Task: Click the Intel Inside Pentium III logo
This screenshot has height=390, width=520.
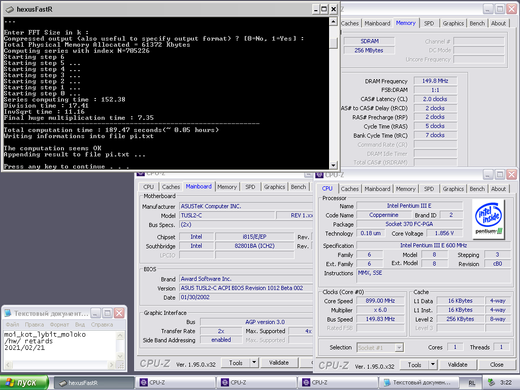Action: (488, 219)
